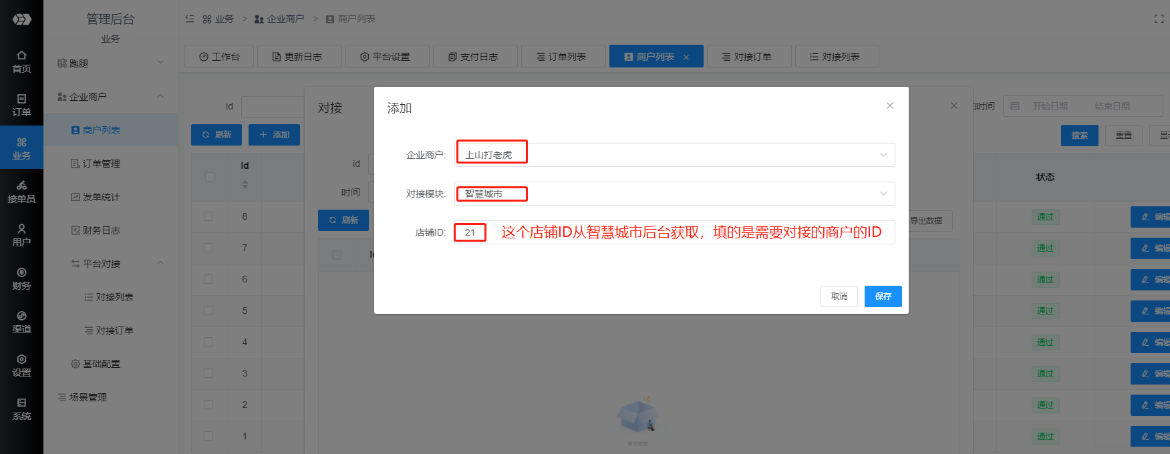Open 订单管理 in side menu

click(x=110, y=164)
